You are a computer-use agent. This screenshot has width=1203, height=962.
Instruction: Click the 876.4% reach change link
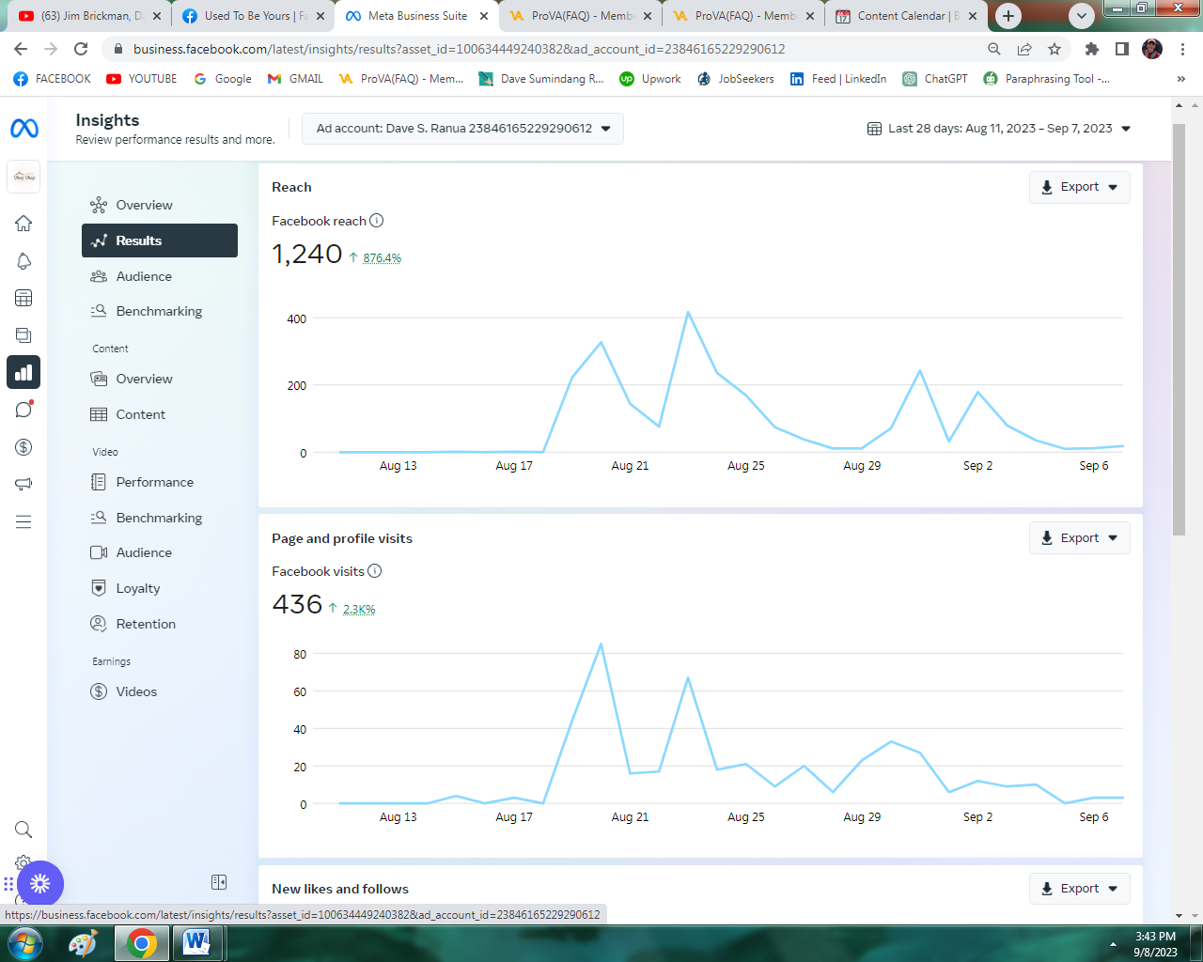[x=382, y=258]
